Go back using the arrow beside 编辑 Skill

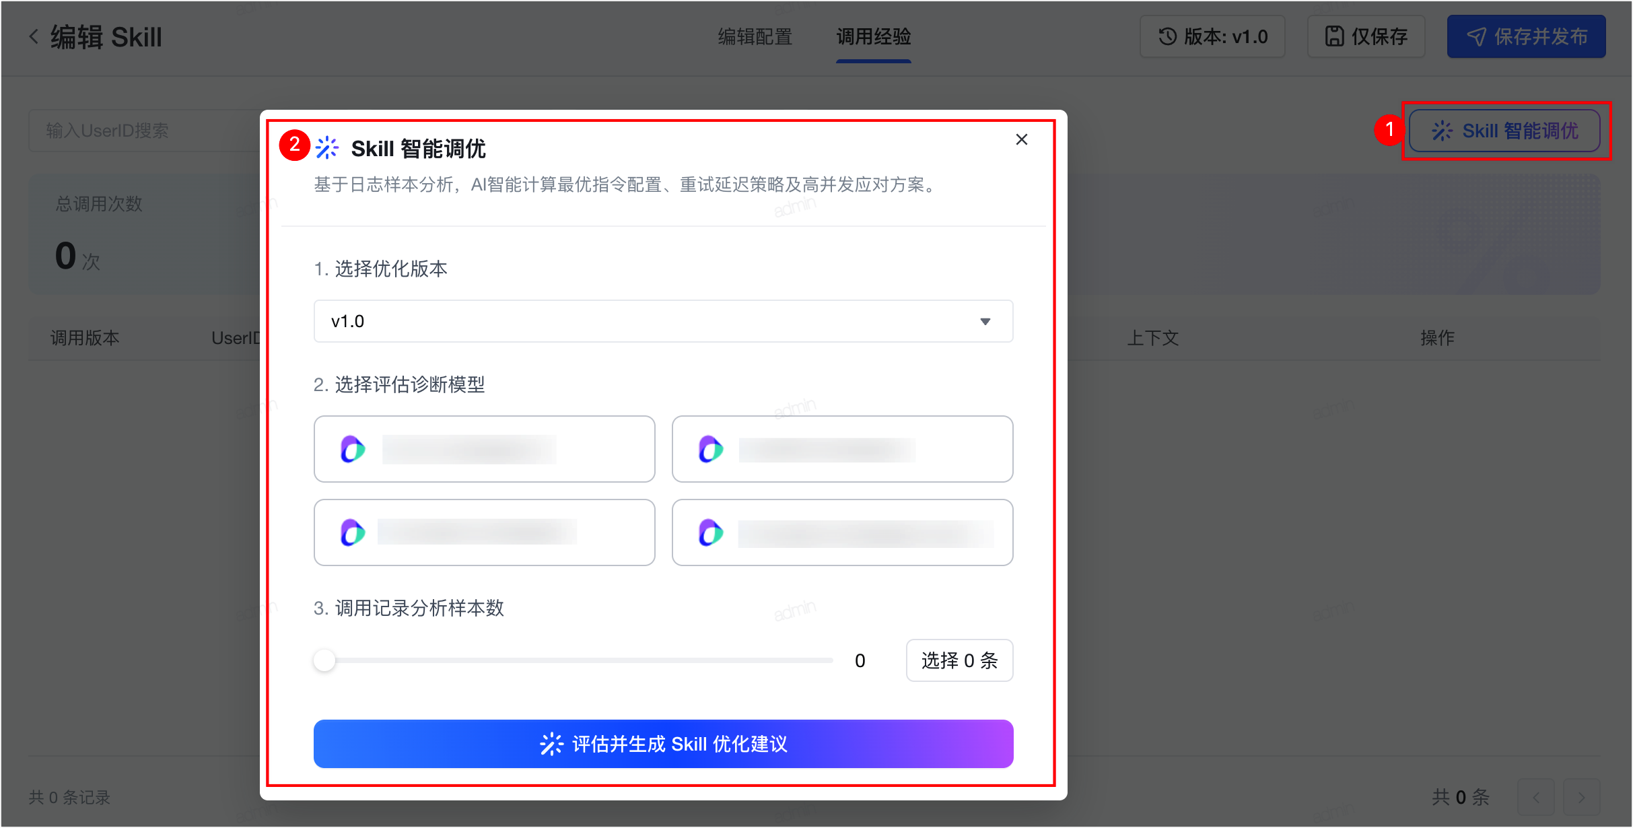[34, 36]
